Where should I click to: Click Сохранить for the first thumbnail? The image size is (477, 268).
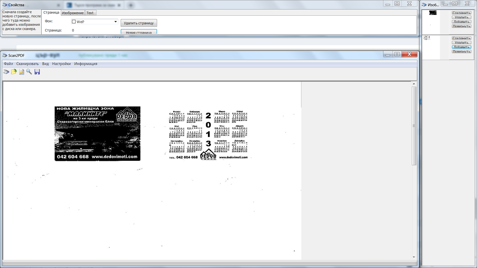point(461,13)
